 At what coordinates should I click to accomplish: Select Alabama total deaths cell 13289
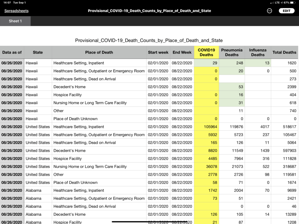tap(284, 214)
